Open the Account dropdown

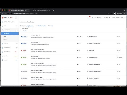point(107,18)
